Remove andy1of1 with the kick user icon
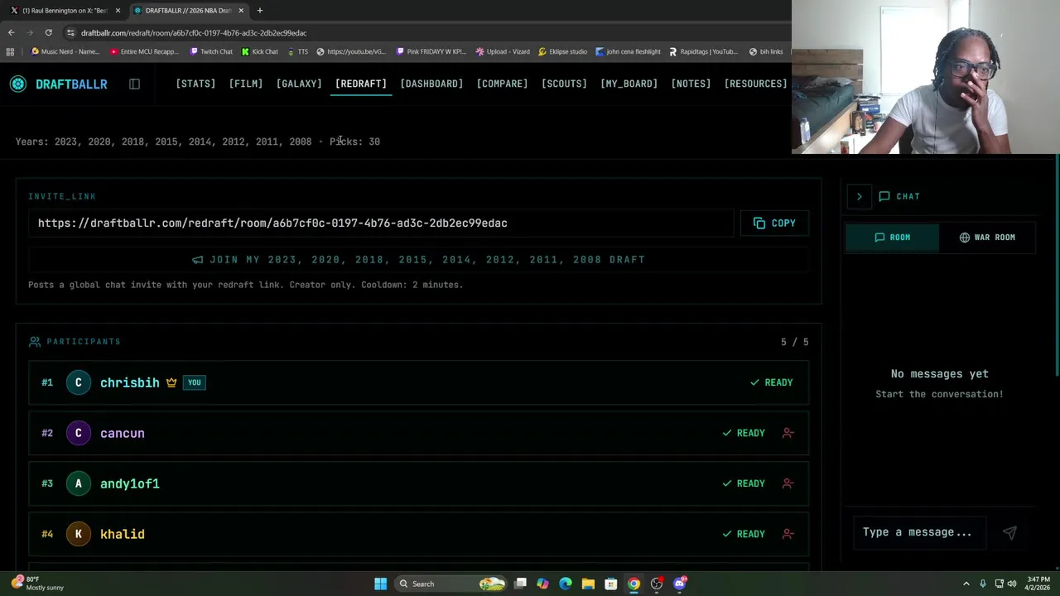Viewport: 1060px width, 596px height. click(x=788, y=483)
